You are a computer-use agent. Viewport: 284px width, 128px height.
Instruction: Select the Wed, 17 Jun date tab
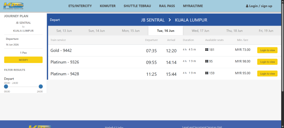click(200, 31)
